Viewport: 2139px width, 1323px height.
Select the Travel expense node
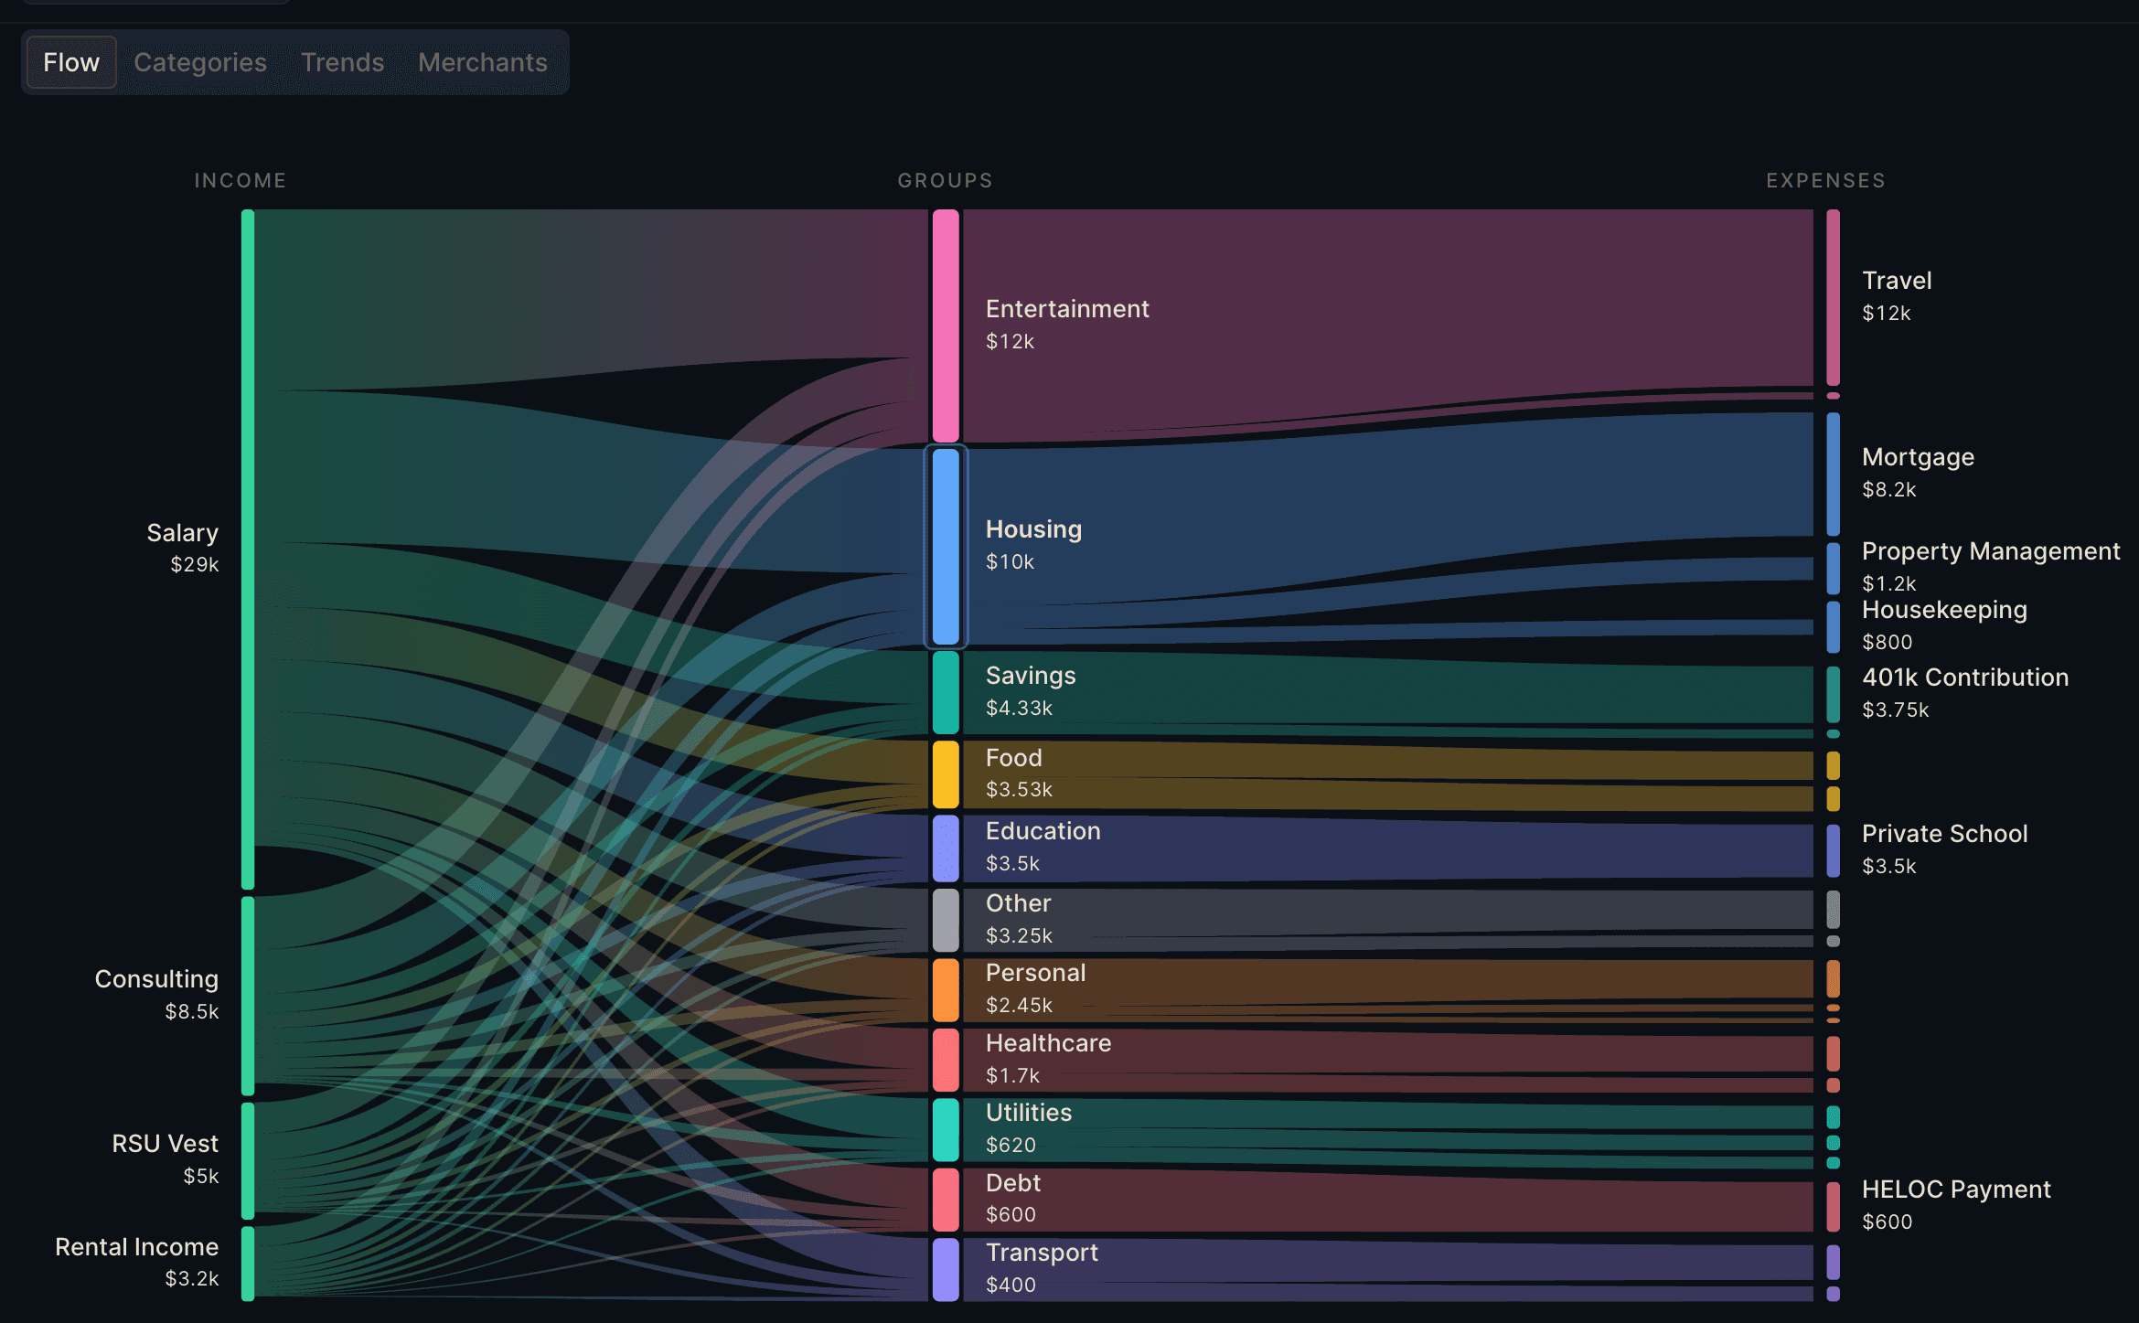pos(1833,297)
